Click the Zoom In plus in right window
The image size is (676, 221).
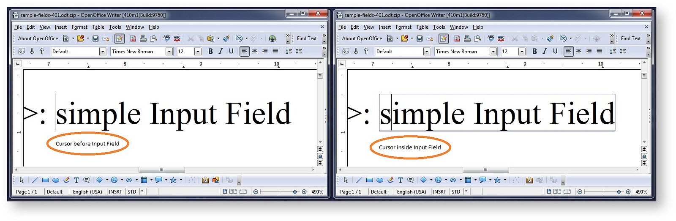pos(628,192)
